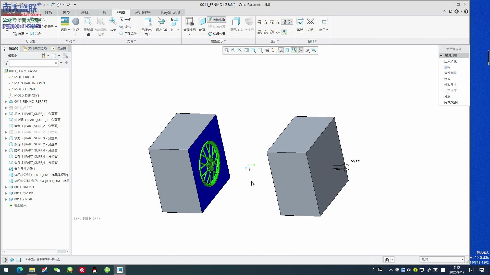Click the Activate (激活) window icon
The height and width of the screenshot is (275, 490).
click(300, 22)
